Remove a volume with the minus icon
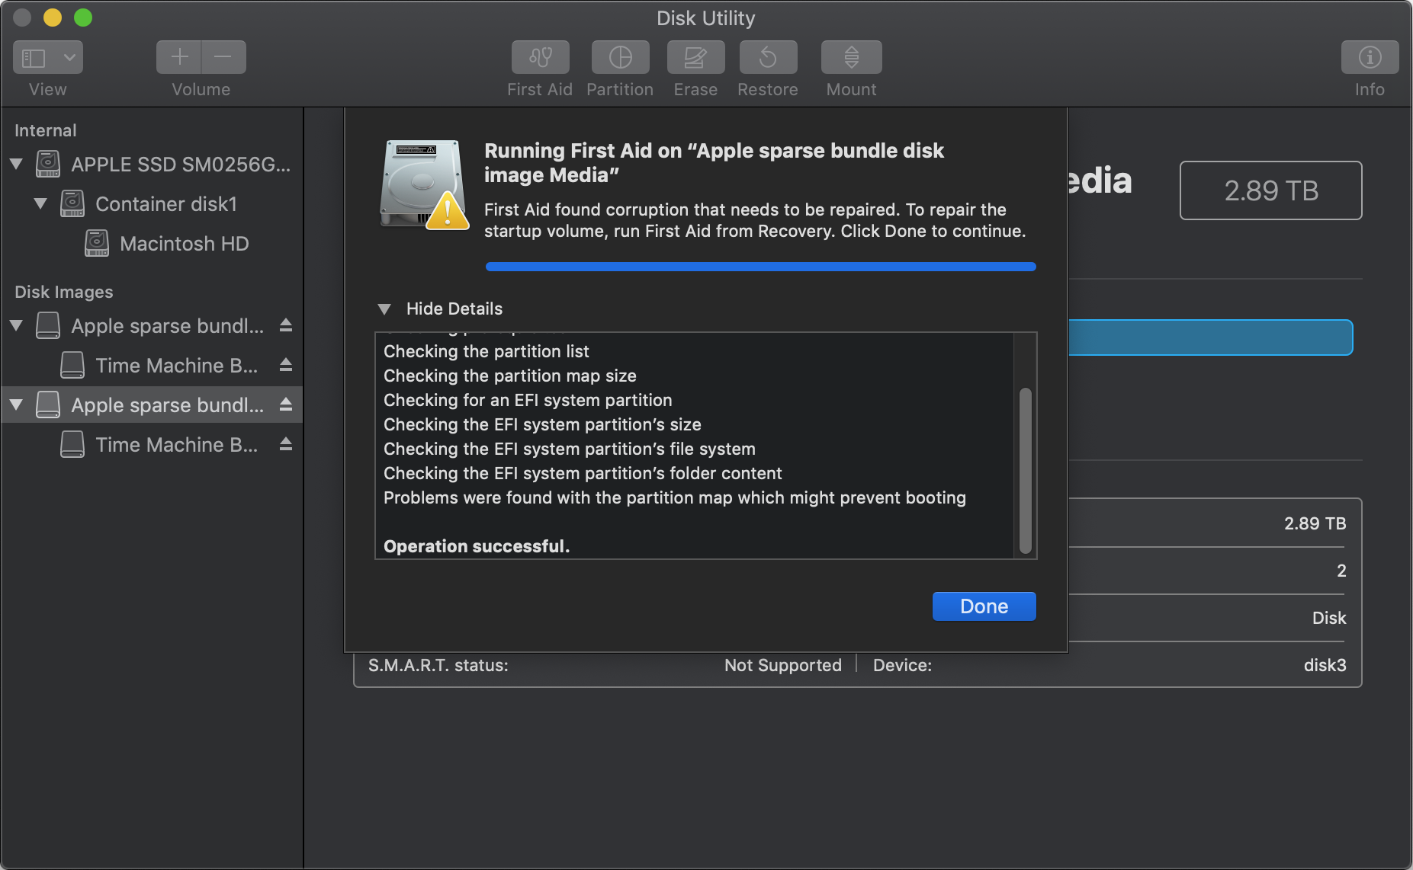The width and height of the screenshot is (1413, 870). click(223, 56)
